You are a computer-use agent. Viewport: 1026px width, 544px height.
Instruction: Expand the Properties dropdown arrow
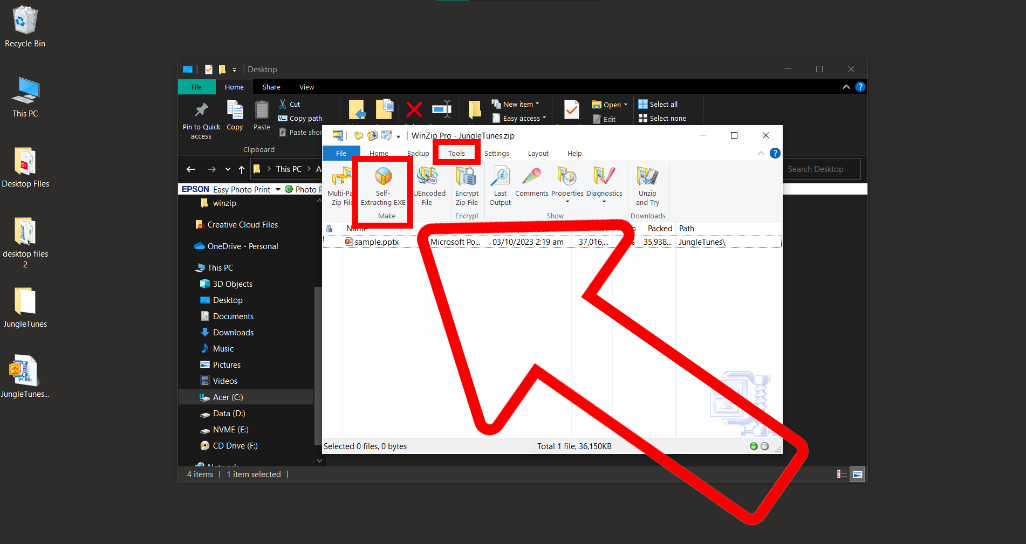point(567,201)
